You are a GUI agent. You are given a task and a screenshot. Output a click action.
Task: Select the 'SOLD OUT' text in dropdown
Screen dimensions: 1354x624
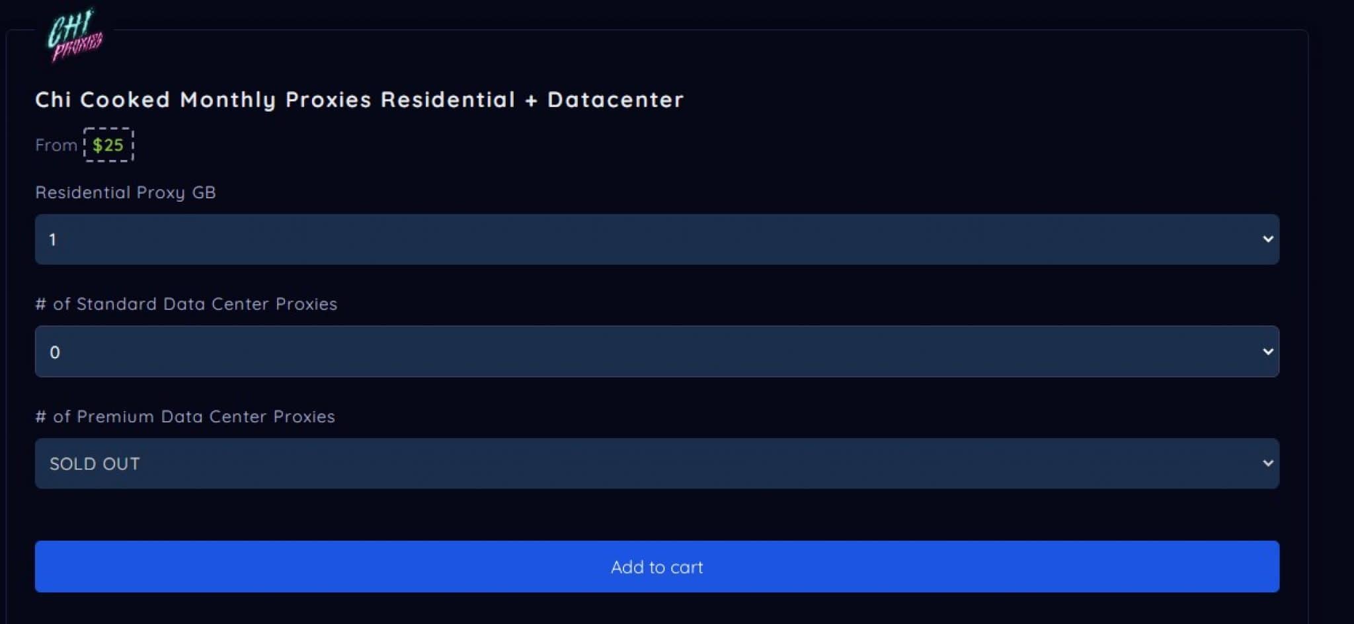(95, 464)
